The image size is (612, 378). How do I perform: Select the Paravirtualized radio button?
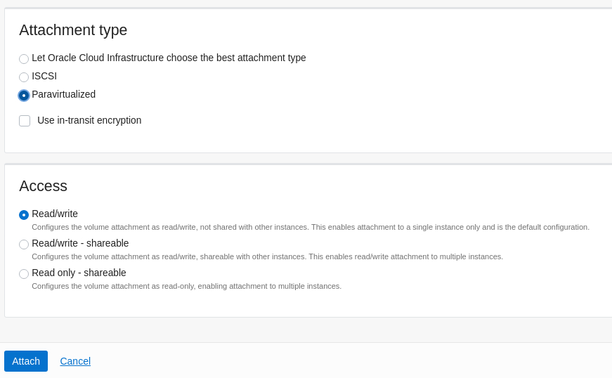coord(24,95)
